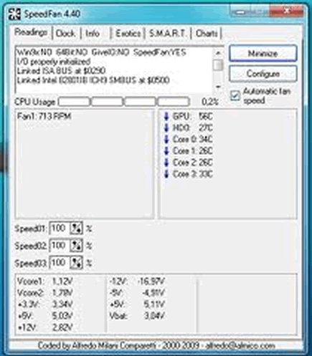
Task: Click the Vbat 3.04V voltage reading
Action: pyautogui.click(x=137, y=316)
